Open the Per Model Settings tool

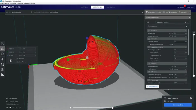pyautogui.click(x=2, y=64)
